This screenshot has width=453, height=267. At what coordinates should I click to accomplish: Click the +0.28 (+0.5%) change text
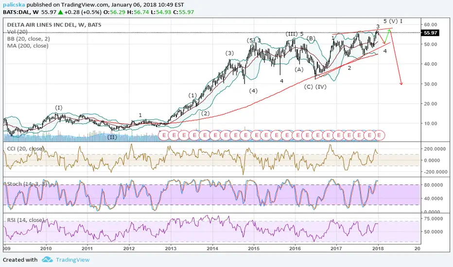pos(83,12)
